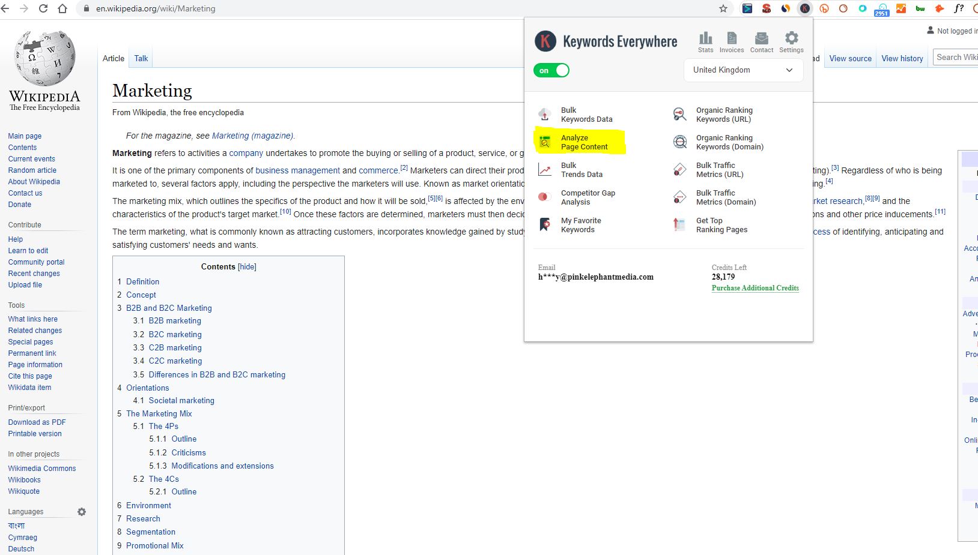
Task: Click Bulk Trends Data menu entry
Action: (x=582, y=170)
